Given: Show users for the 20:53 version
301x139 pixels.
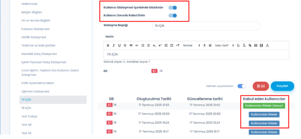Looking at the screenshot, I should [264, 115].
